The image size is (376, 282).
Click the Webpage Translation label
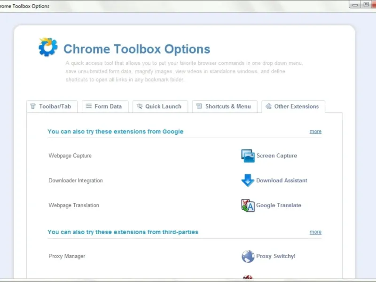[74, 205]
